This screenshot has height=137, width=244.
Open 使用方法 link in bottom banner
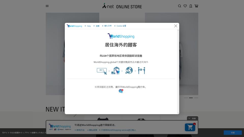(x=79, y=130)
